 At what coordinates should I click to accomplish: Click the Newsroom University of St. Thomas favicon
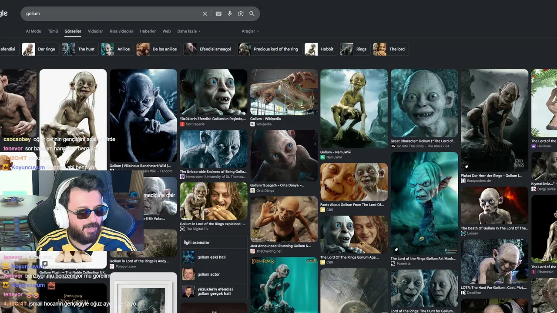pos(182,177)
